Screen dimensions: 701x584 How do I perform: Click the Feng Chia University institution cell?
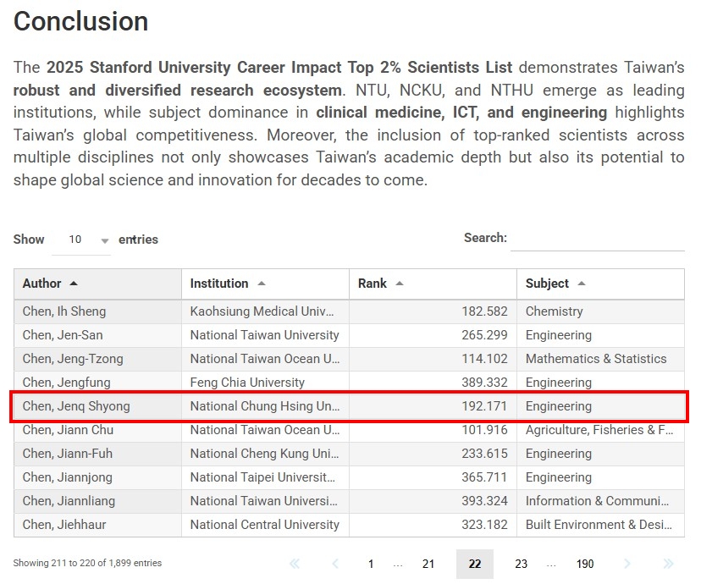(x=247, y=383)
